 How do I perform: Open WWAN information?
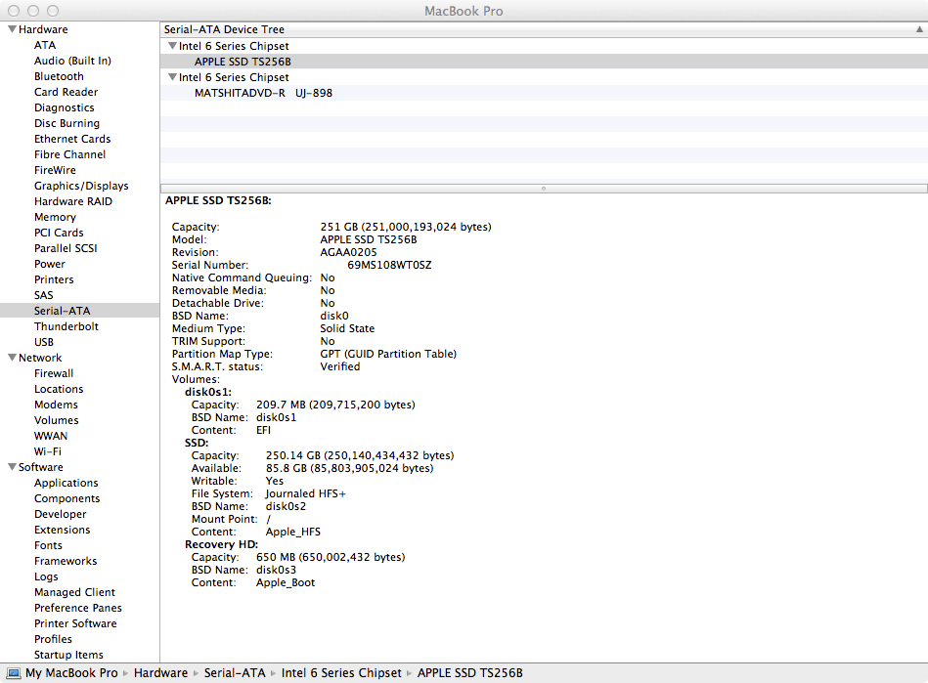[51, 436]
